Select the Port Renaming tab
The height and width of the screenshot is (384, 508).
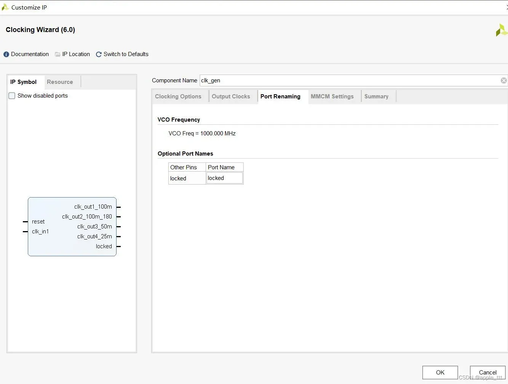tap(280, 96)
